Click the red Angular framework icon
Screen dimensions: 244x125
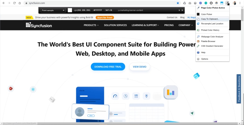click(x=11, y=89)
